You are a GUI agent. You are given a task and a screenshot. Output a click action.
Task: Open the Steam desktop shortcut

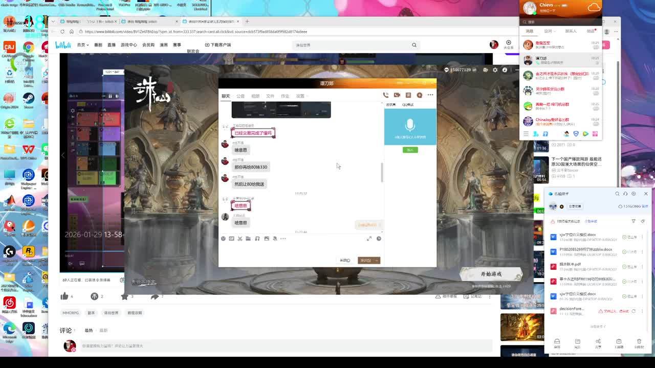tap(29, 98)
